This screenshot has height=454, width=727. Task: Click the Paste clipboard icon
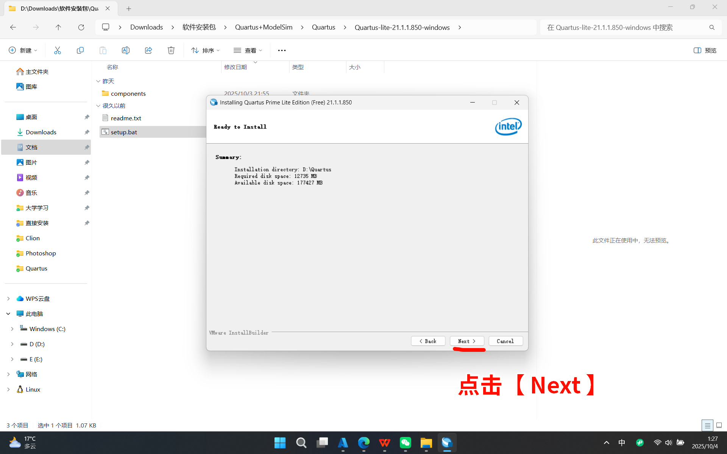point(103,50)
